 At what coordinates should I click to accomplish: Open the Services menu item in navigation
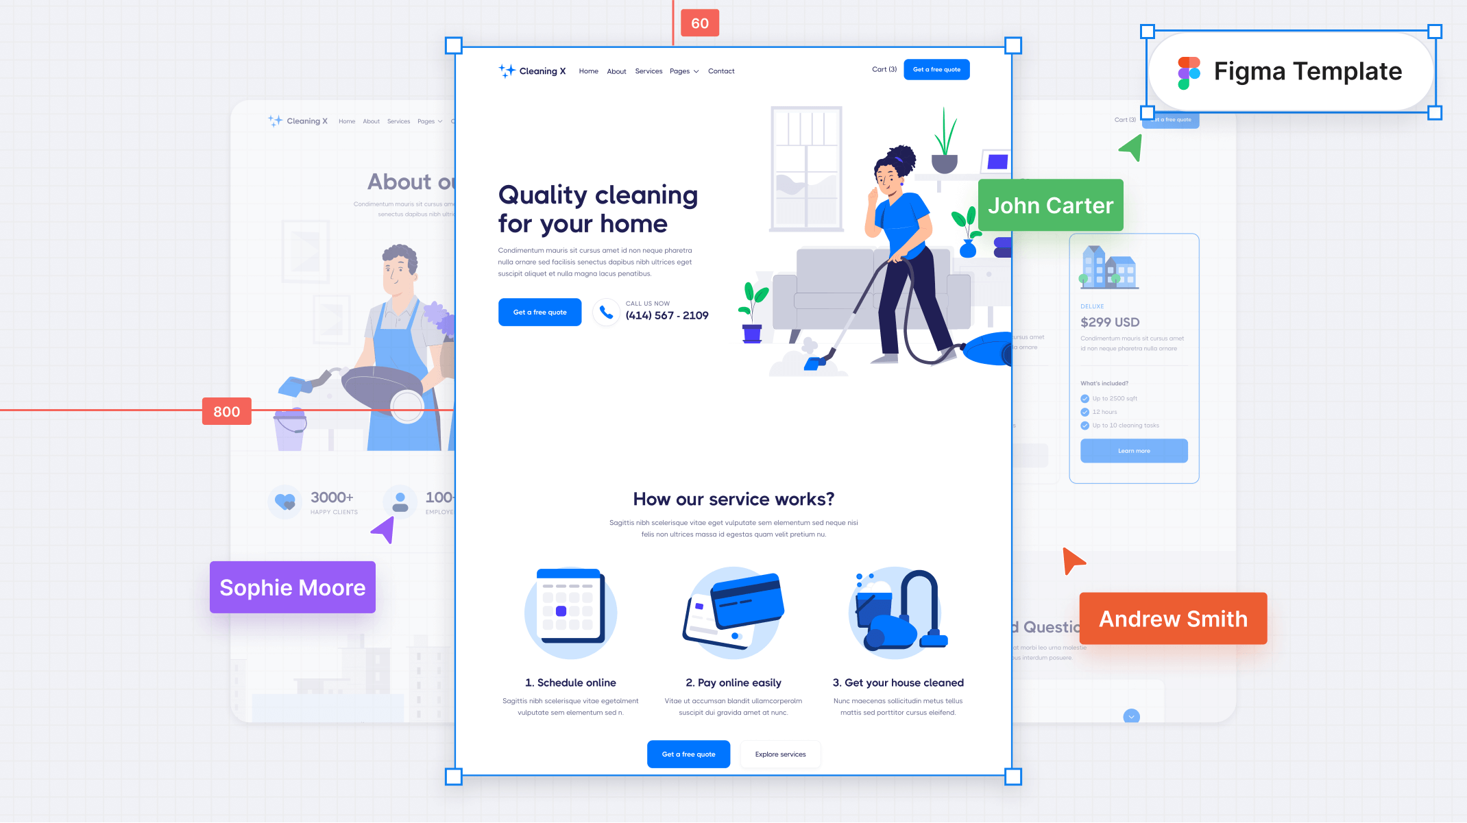(648, 71)
